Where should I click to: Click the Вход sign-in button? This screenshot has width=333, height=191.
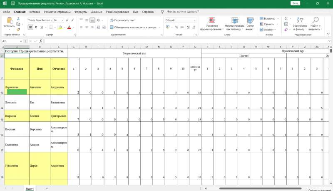(295, 3)
